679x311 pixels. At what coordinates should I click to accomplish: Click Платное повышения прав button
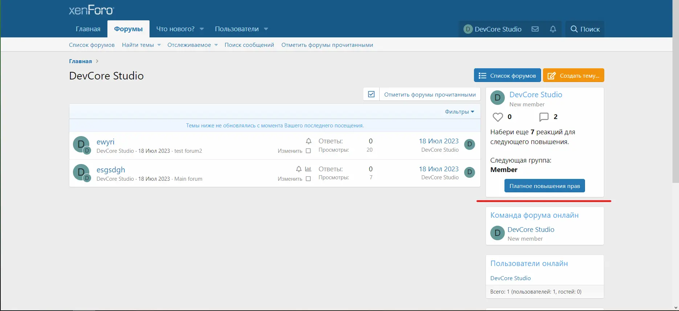[x=545, y=186]
